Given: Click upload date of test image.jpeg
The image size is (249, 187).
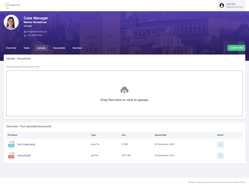Looking at the screenshot, I should 164,144.
